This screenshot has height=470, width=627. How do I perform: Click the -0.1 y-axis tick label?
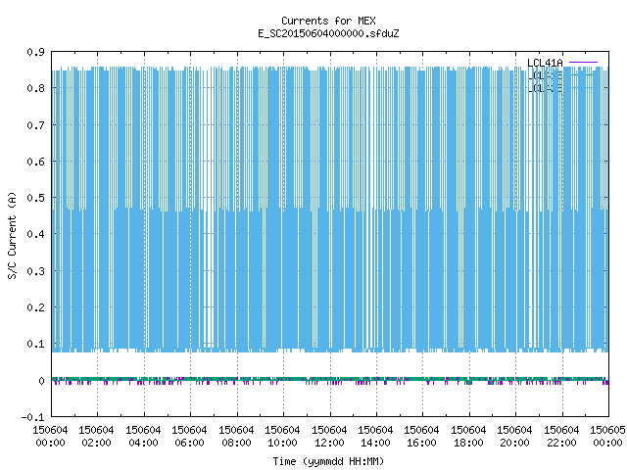(x=32, y=417)
